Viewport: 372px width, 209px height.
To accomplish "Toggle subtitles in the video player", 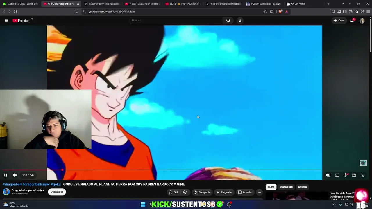I will (337, 175).
